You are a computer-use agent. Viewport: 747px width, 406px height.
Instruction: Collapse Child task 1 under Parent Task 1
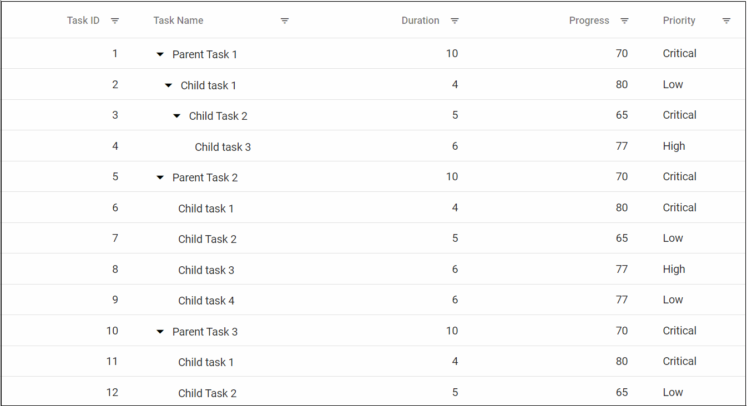[x=168, y=85]
